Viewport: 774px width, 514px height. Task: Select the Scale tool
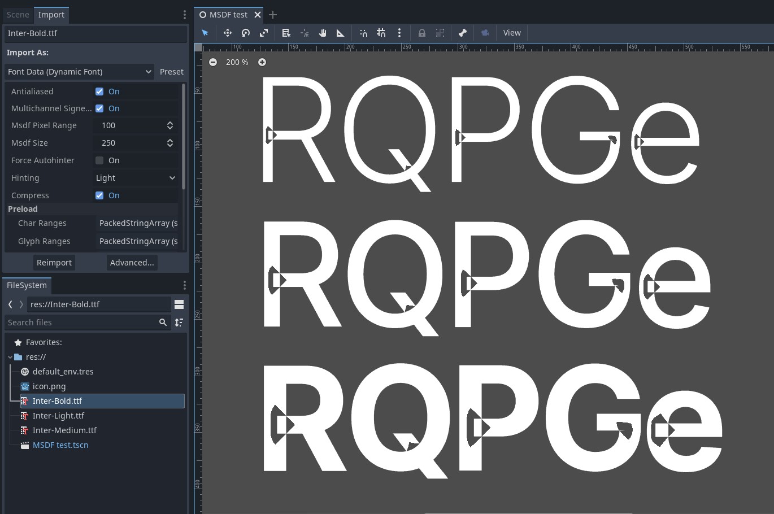coord(264,33)
